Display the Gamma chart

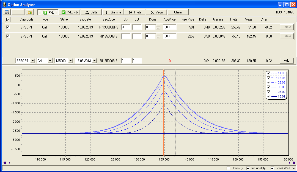coord(113,12)
